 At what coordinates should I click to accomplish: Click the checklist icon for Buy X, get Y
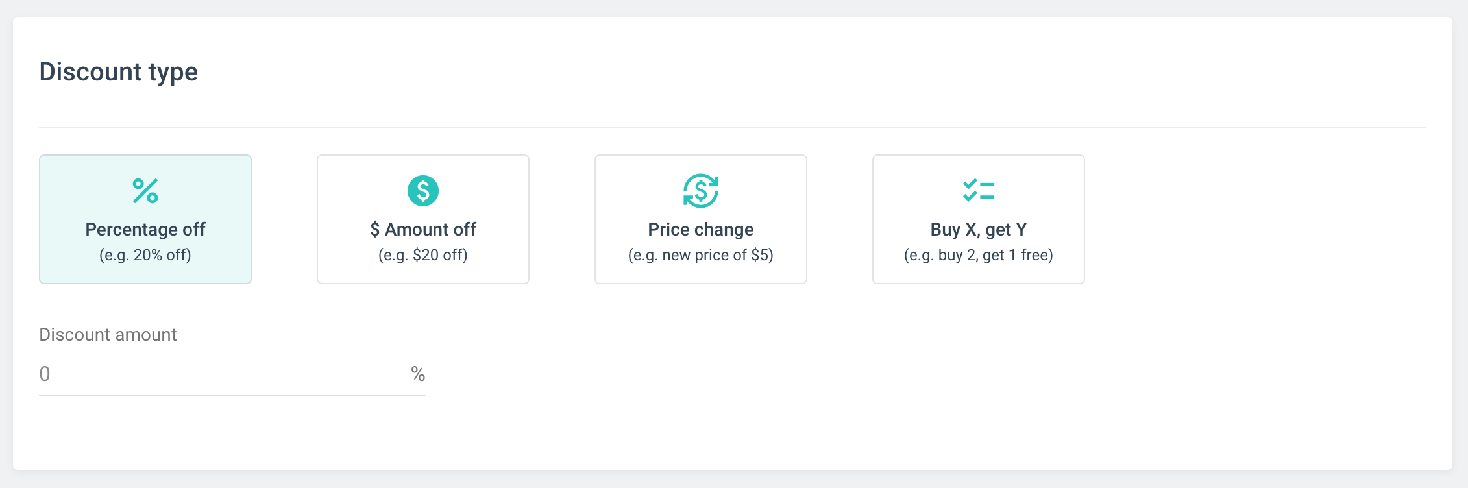979,191
